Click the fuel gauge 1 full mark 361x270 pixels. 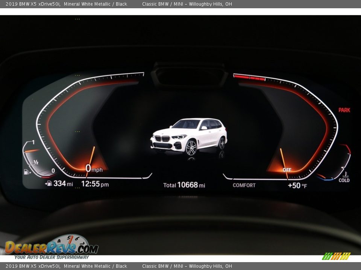[x=33, y=142]
